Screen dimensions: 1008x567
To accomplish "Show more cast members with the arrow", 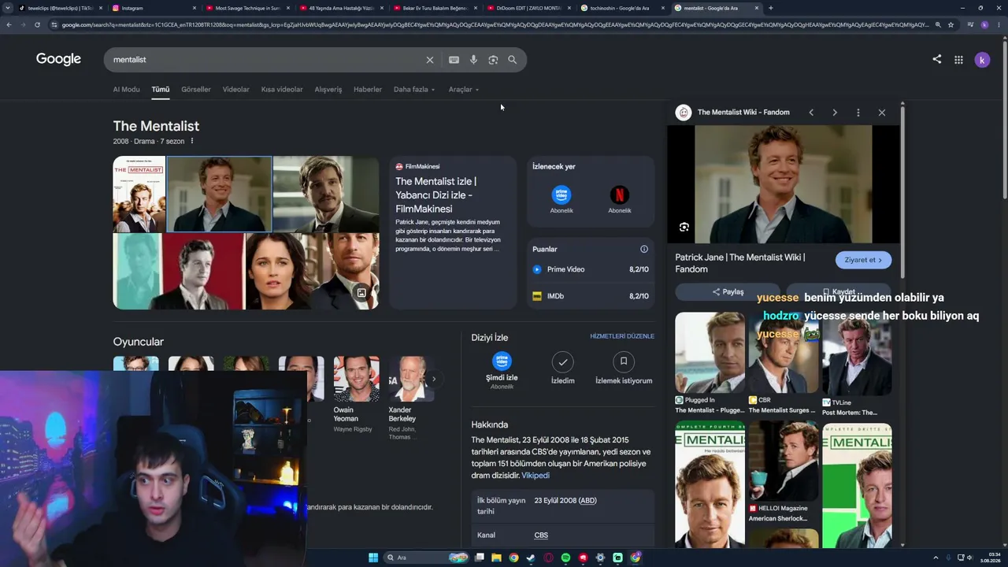I will [x=433, y=379].
